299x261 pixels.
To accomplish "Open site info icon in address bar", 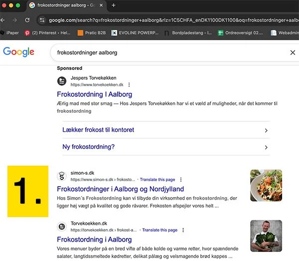I will pyautogui.click(x=42, y=20).
